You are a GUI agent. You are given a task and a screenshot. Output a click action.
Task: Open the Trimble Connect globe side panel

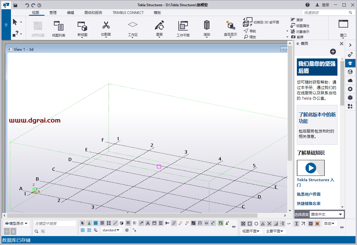(350, 72)
